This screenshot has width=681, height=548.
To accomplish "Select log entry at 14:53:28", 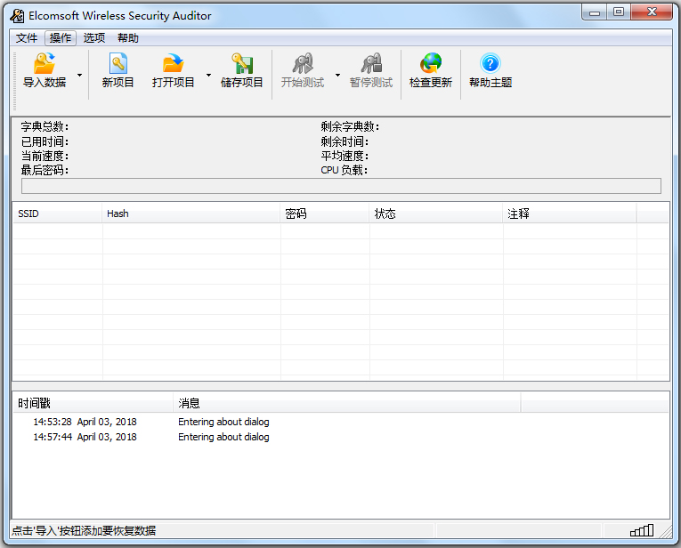I will pyautogui.click(x=85, y=422).
